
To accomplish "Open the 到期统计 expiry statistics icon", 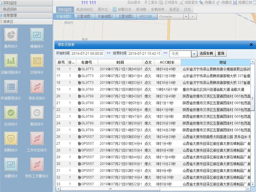I will click(x=11, y=139).
